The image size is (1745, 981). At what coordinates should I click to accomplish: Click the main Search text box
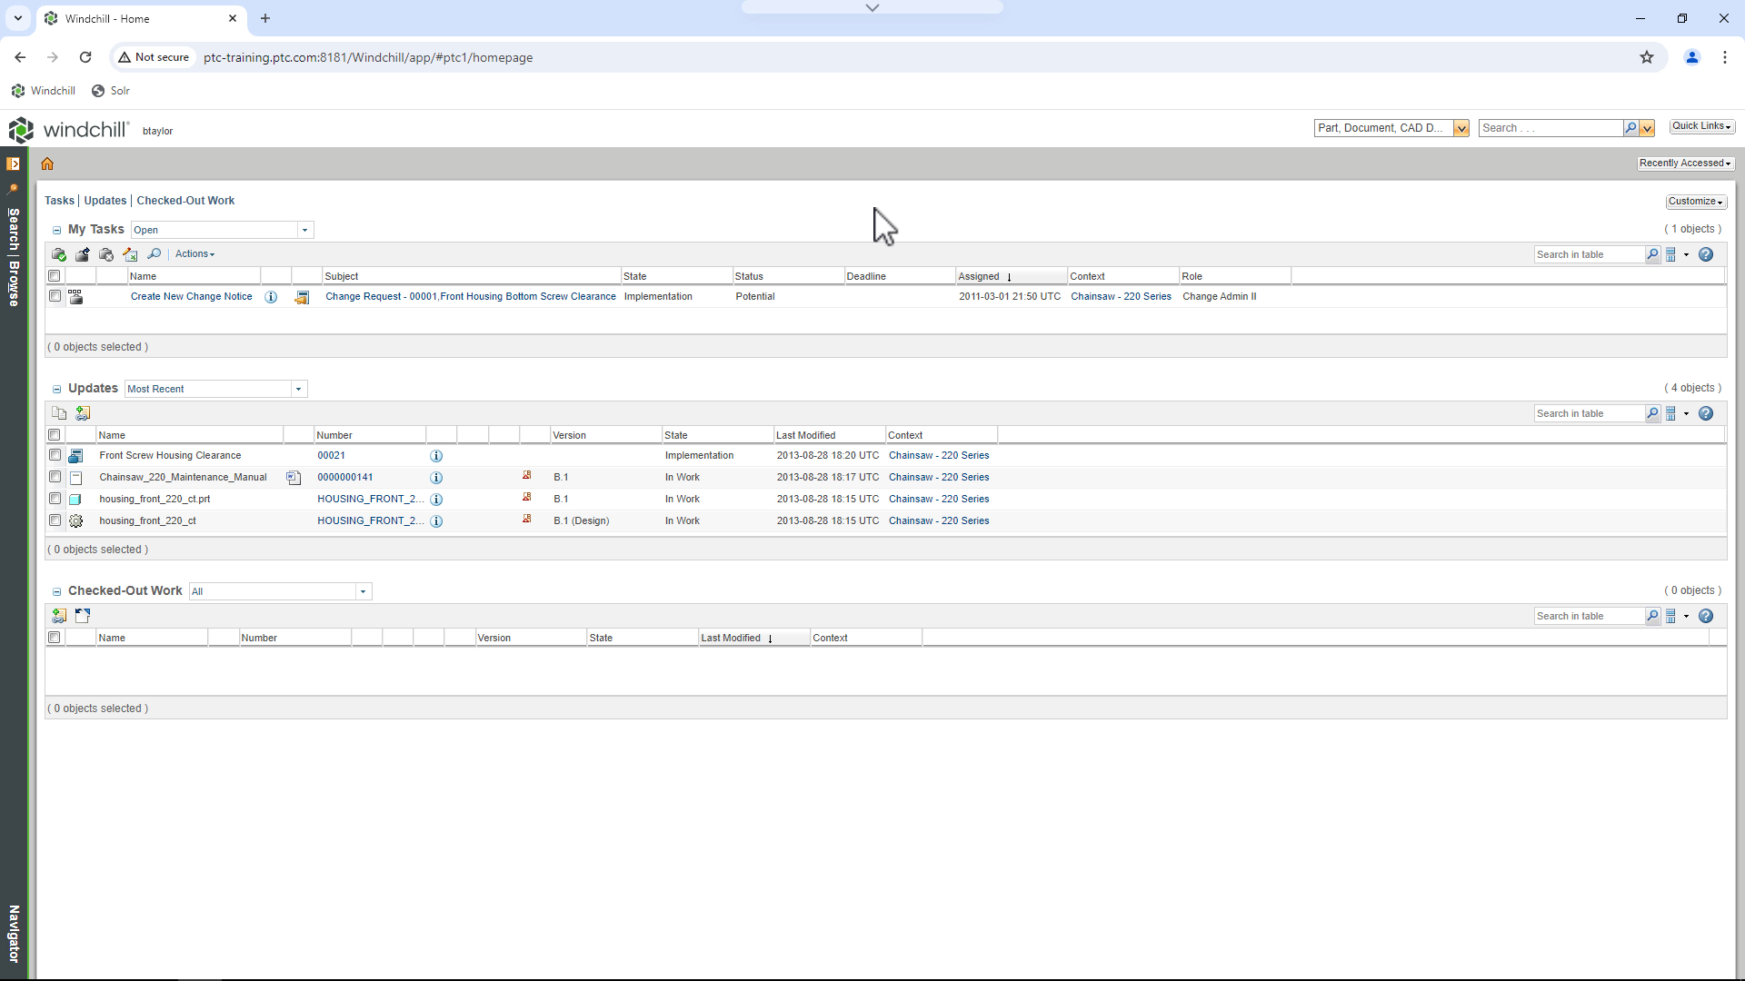tap(1551, 128)
